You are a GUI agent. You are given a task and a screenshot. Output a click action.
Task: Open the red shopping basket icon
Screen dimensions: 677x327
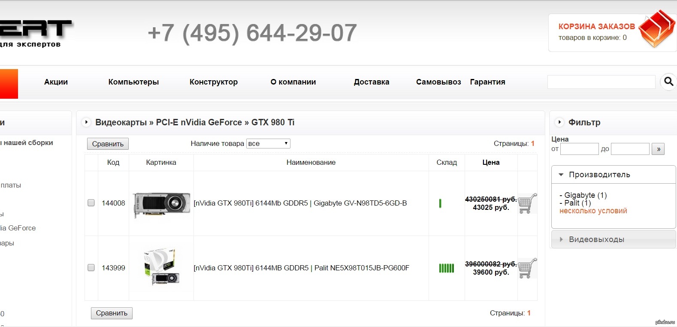coord(656,29)
